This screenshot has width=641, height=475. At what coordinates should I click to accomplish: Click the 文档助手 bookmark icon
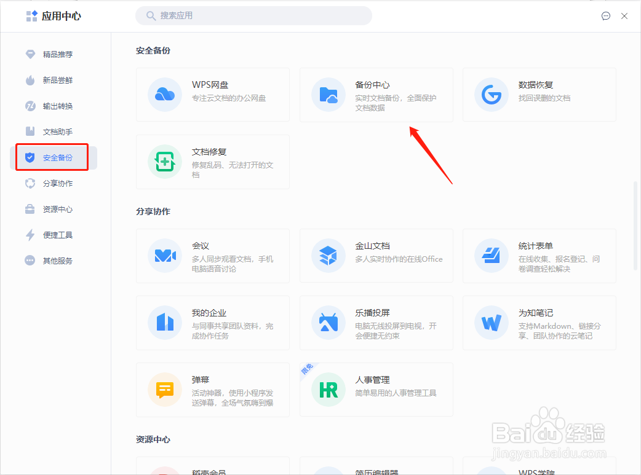click(30, 132)
